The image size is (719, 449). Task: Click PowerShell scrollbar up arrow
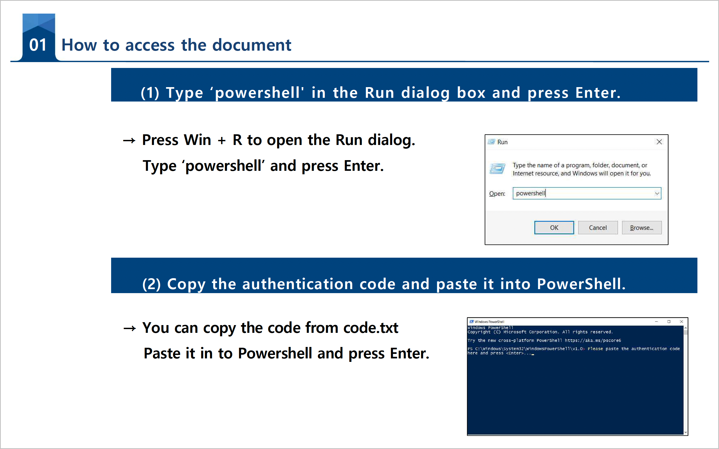click(685, 328)
